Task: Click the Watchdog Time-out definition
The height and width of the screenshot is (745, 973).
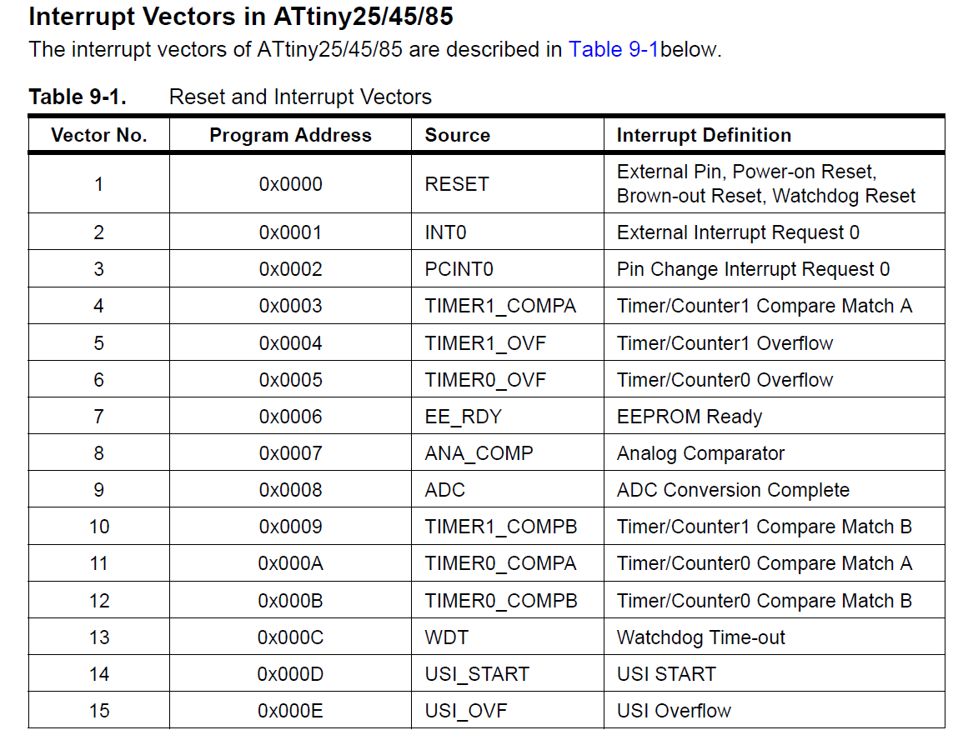Action: point(701,637)
